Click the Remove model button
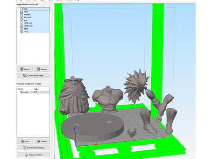This screenshot has height=159, width=212. (x=42, y=69)
